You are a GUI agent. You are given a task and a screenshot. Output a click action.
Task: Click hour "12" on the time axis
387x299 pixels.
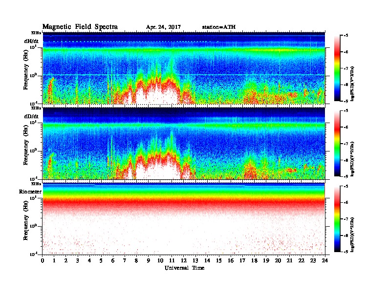184,261
